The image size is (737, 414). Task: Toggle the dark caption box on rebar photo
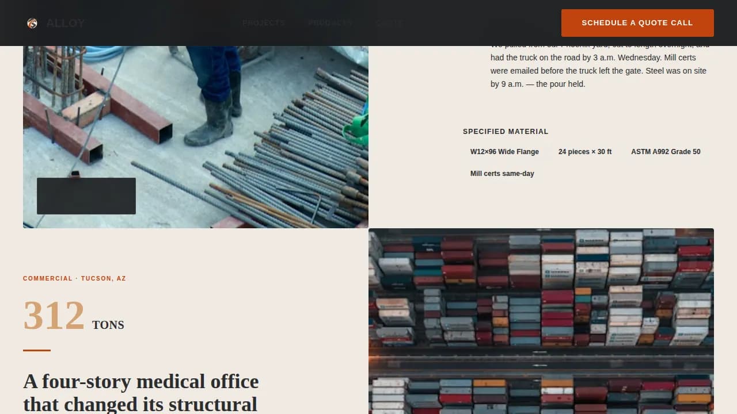coord(86,195)
